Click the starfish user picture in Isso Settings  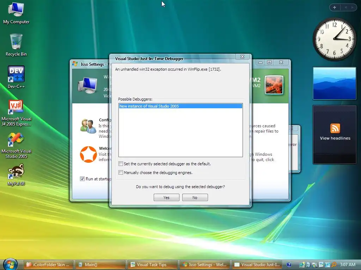pos(274,85)
